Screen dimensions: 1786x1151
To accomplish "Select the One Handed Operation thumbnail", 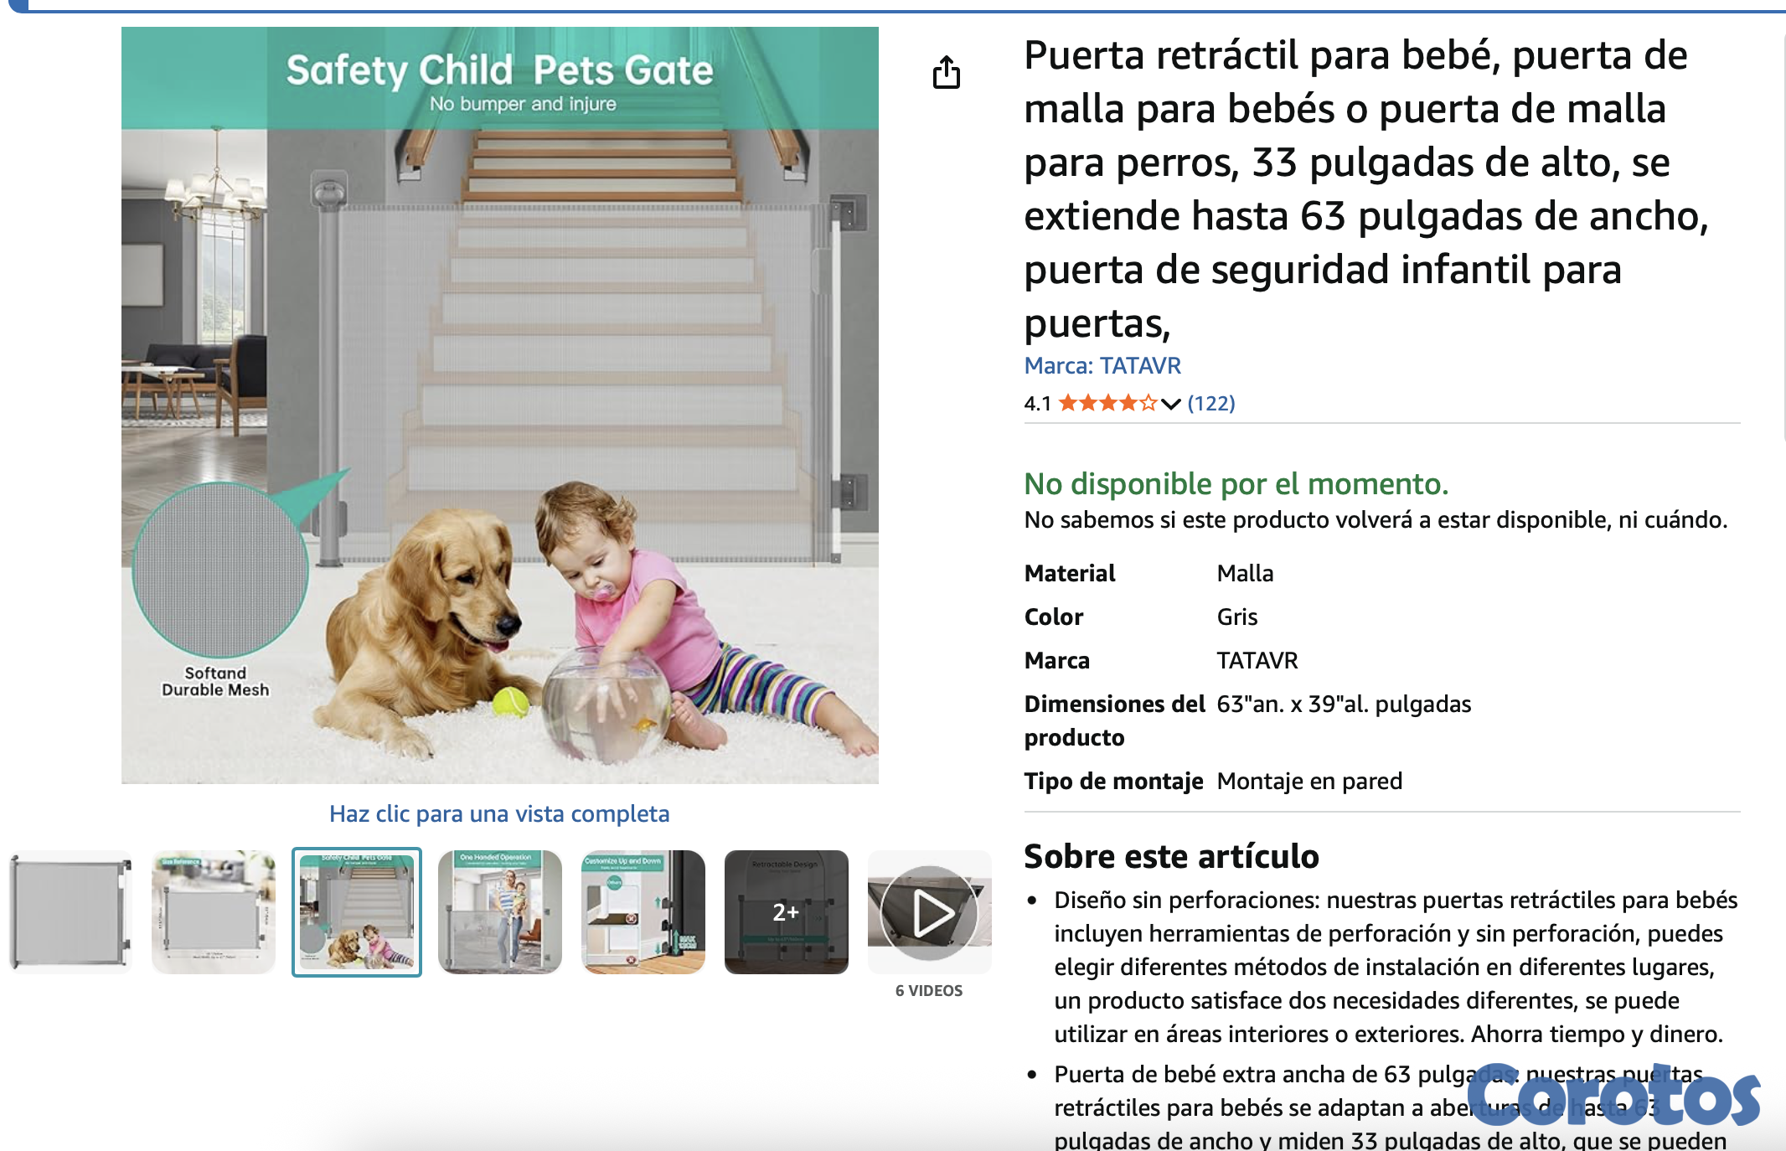I will (x=500, y=912).
